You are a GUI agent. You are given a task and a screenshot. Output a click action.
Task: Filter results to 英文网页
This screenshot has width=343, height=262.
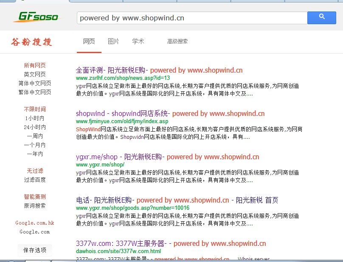pos(35,74)
